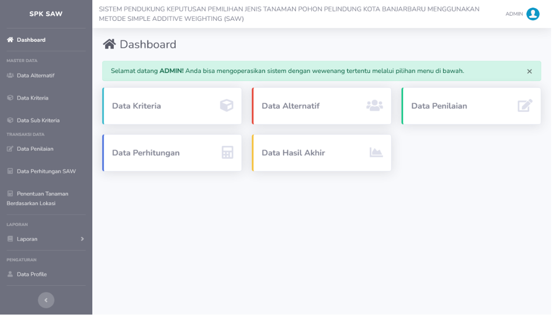
Task: Click the users icon on Data Alternatif card
Action: 374,105
